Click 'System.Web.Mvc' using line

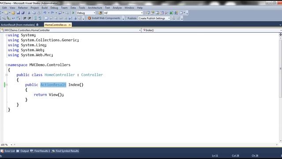coord(30,55)
